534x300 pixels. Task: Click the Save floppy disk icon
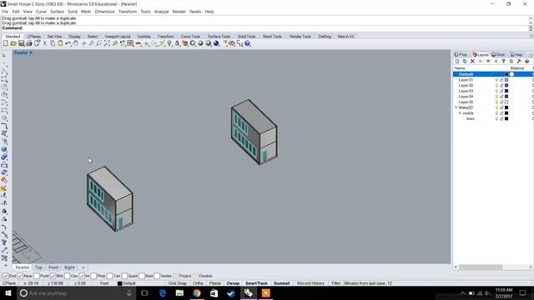(x=21, y=43)
